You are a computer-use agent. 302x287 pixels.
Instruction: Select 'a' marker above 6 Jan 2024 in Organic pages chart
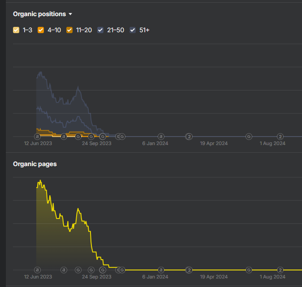161,270
